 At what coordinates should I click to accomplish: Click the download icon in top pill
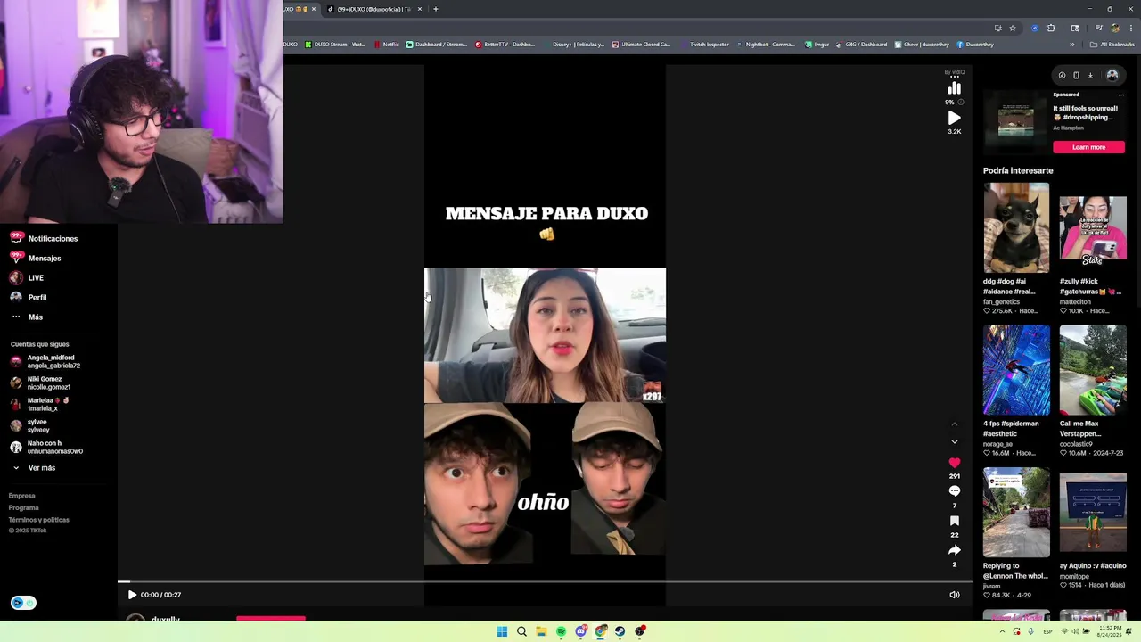tap(1090, 76)
